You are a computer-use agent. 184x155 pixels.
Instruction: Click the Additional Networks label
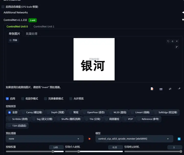[16, 13]
